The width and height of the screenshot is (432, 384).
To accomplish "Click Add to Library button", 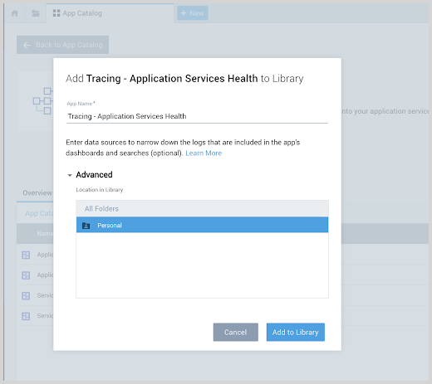I will [296, 332].
